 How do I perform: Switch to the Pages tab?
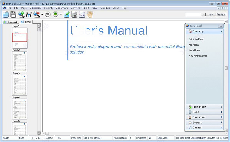pos(26,22)
